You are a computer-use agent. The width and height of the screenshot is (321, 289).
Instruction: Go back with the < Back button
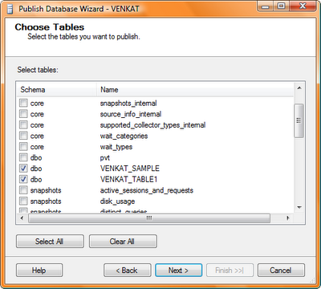(128, 271)
